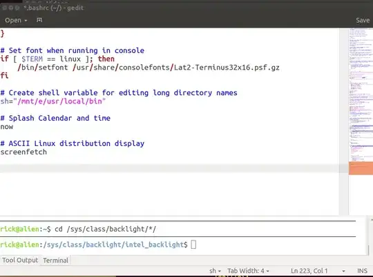Close the gedit window
Image resolution: width=373 pixels, height=277 pixels.
point(4,8)
